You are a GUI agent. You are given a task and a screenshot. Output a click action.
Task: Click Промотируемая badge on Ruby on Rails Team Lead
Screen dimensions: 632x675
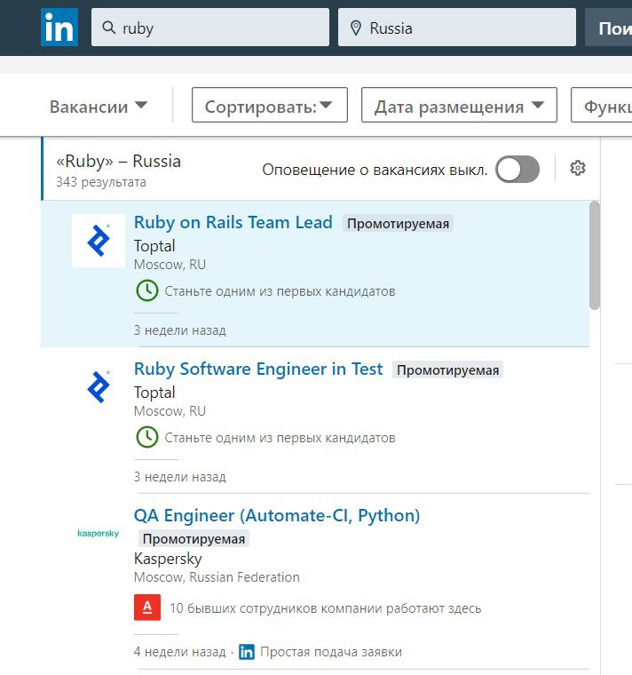click(398, 224)
